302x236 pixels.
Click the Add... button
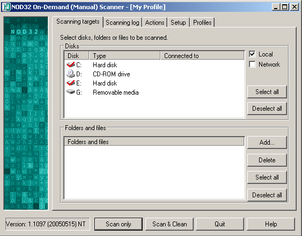point(267,142)
